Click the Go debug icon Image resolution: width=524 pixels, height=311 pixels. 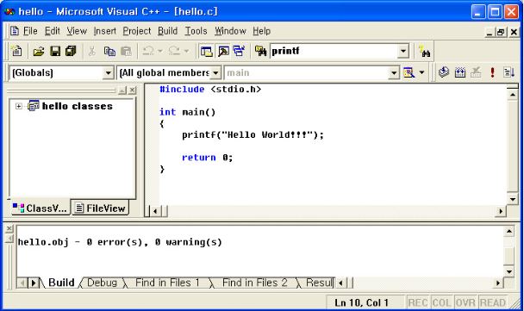[x=509, y=72]
